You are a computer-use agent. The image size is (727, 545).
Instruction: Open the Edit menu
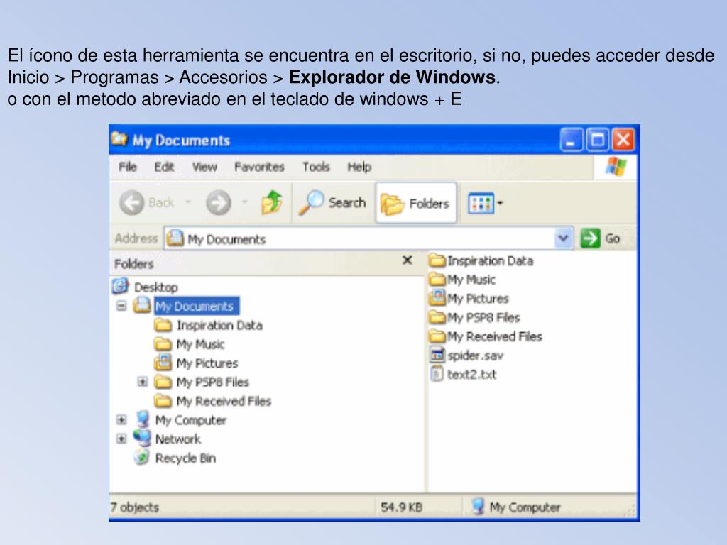pos(164,167)
